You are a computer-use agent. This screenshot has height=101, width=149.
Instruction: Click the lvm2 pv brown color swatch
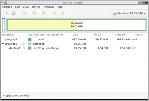(30, 48)
